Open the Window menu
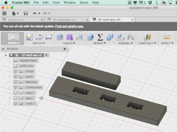 coord(70,3)
